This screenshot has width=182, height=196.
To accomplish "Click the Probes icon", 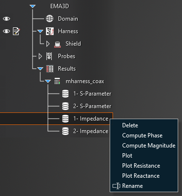I will pos(49,56).
